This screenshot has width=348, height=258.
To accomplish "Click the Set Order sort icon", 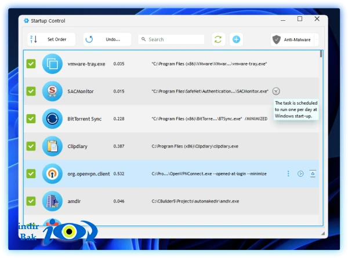I will 34,39.
